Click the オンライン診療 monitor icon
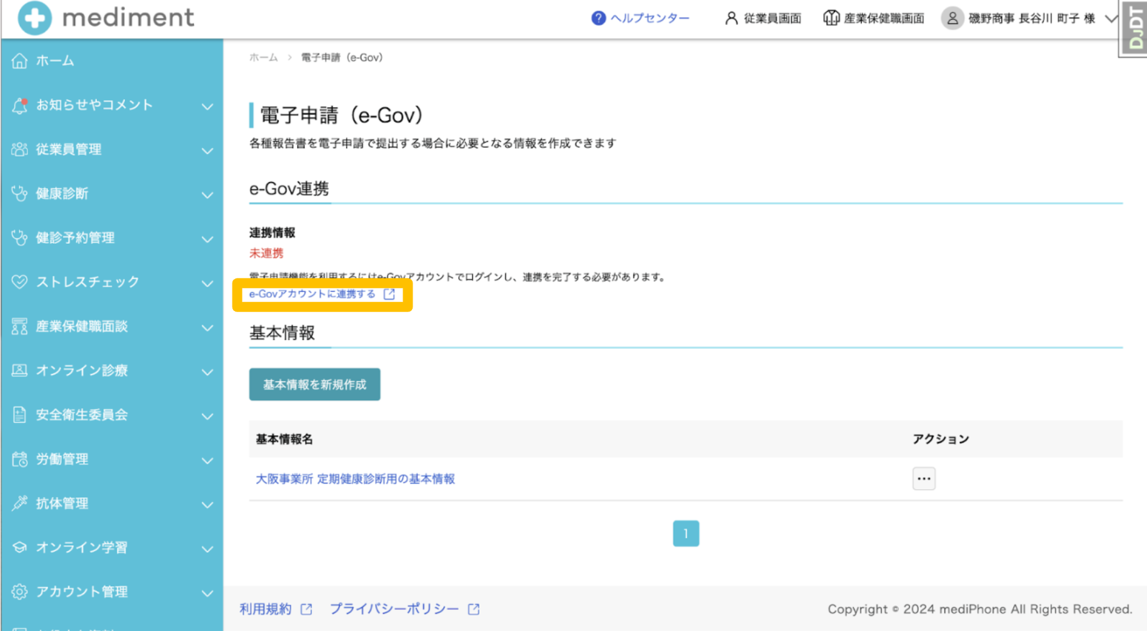Viewport: 1147px width, 631px height. point(19,370)
